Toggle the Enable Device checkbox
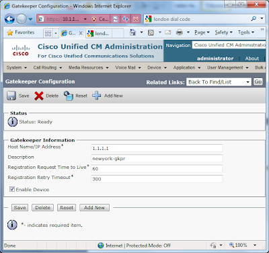This screenshot has height=253, width=269. (12, 189)
